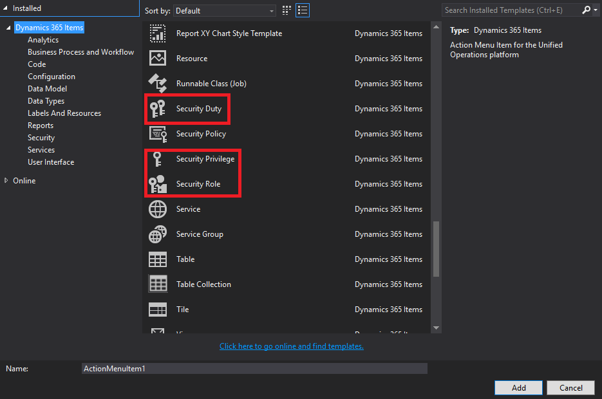
Task: Select the Data Types category
Action: click(x=46, y=101)
